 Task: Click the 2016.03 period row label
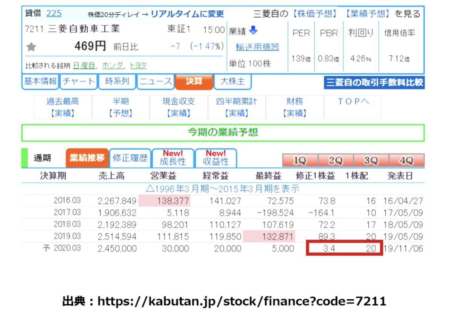click(x=67, y=201)
